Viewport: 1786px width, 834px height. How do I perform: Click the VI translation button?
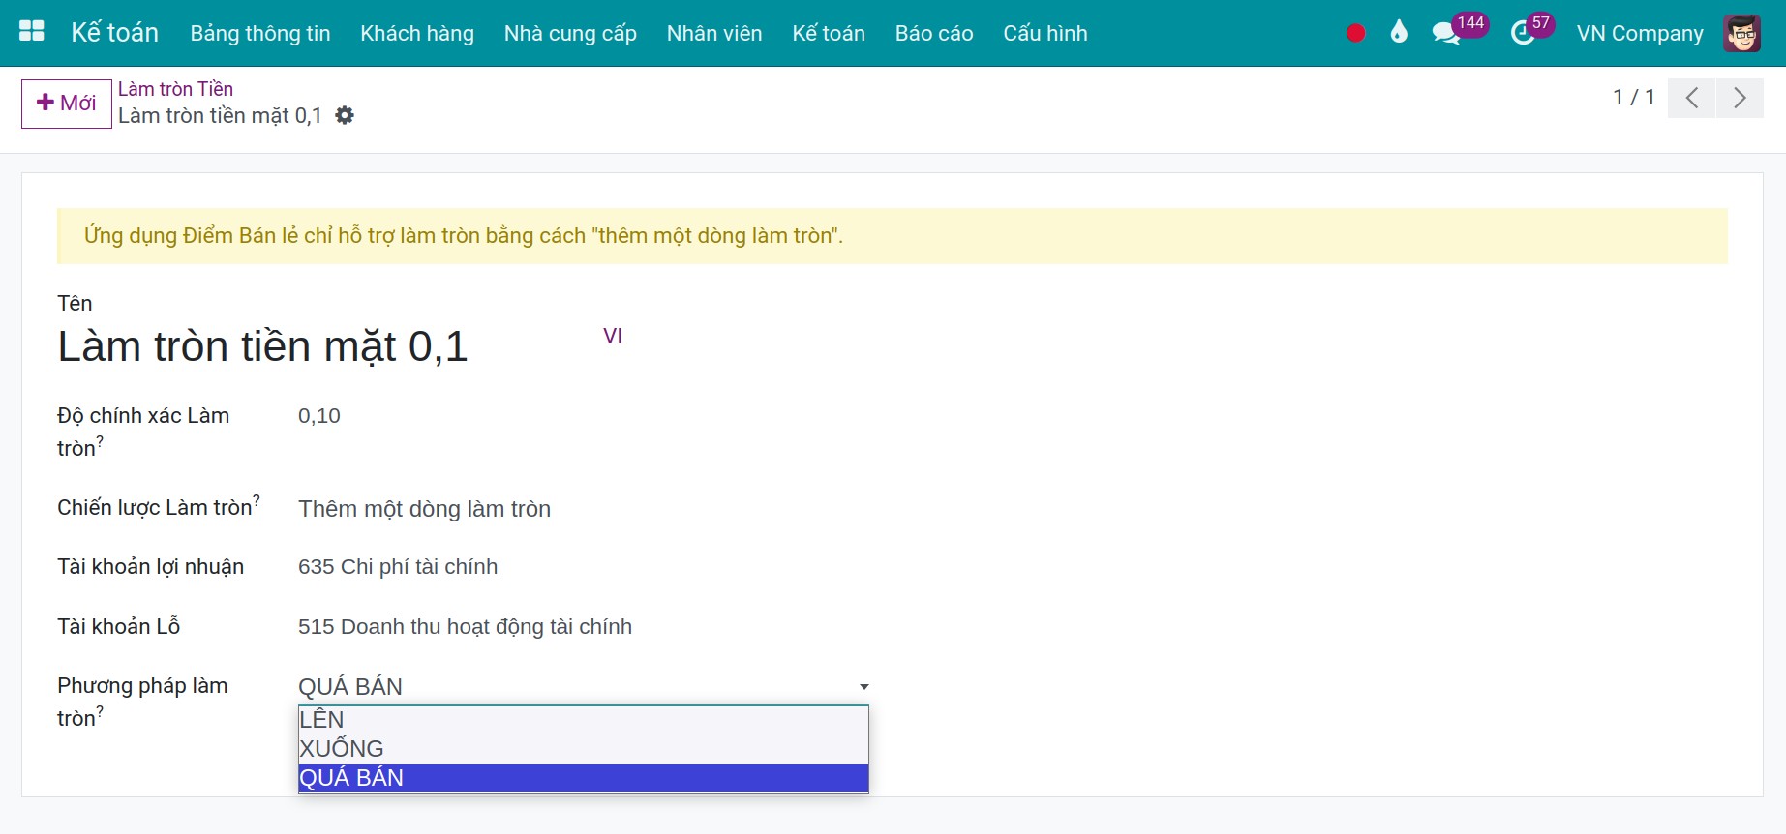click(x=613, y=336)
